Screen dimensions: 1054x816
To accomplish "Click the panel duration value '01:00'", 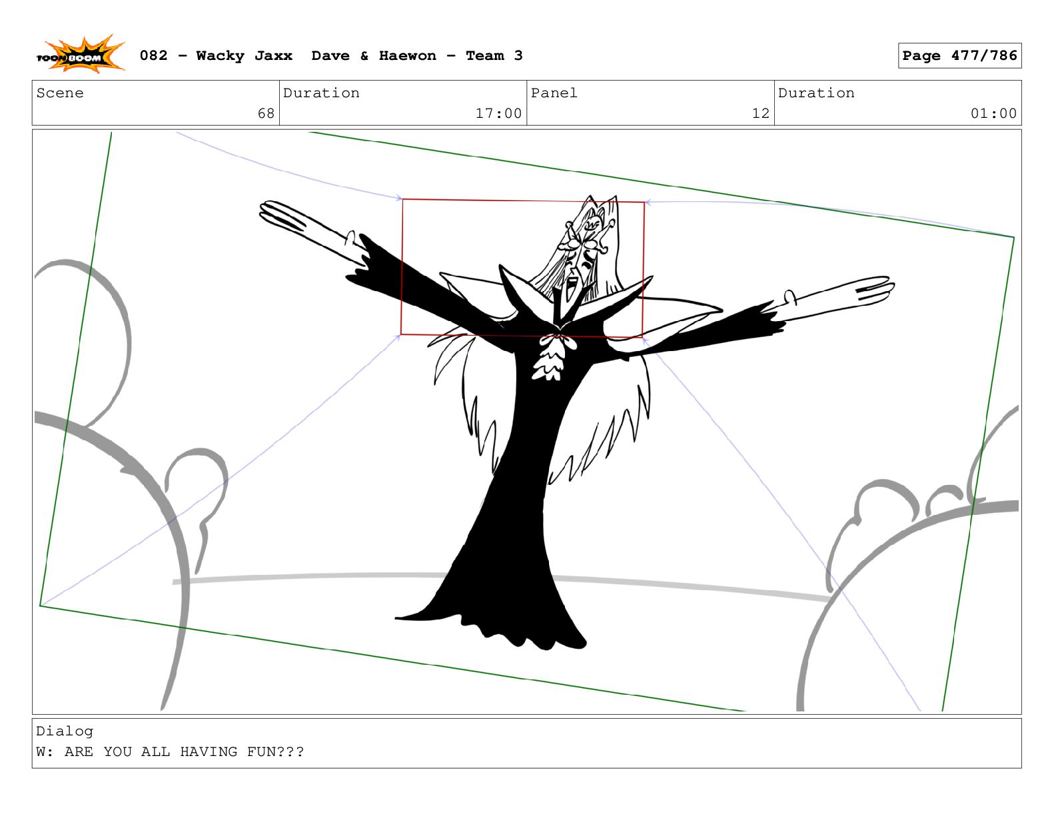I will [x=993, y=114].
